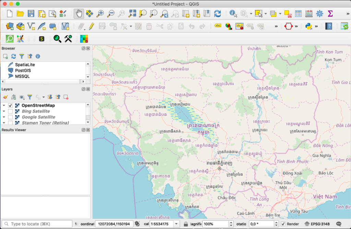The height and width of the screenshot is (229, 351).
Task: Open layer diagram options icon
Action: (229, 26)
